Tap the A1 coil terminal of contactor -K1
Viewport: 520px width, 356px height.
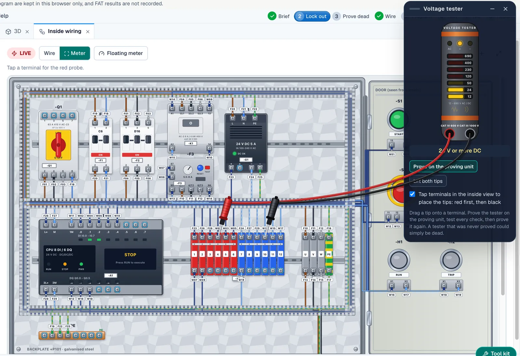point(172,108)
